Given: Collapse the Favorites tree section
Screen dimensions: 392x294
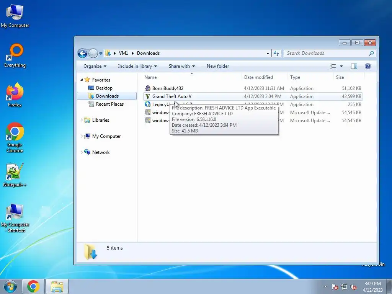Looking at the screenshot, I should click(82, 80).
